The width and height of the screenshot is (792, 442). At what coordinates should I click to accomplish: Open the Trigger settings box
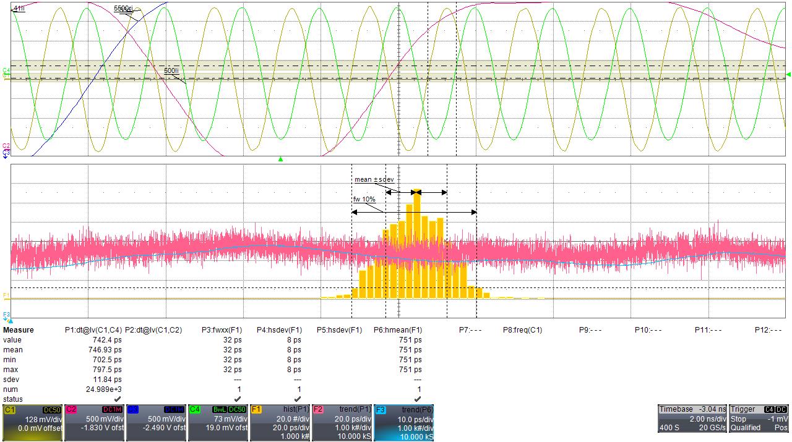pos(759,419)
